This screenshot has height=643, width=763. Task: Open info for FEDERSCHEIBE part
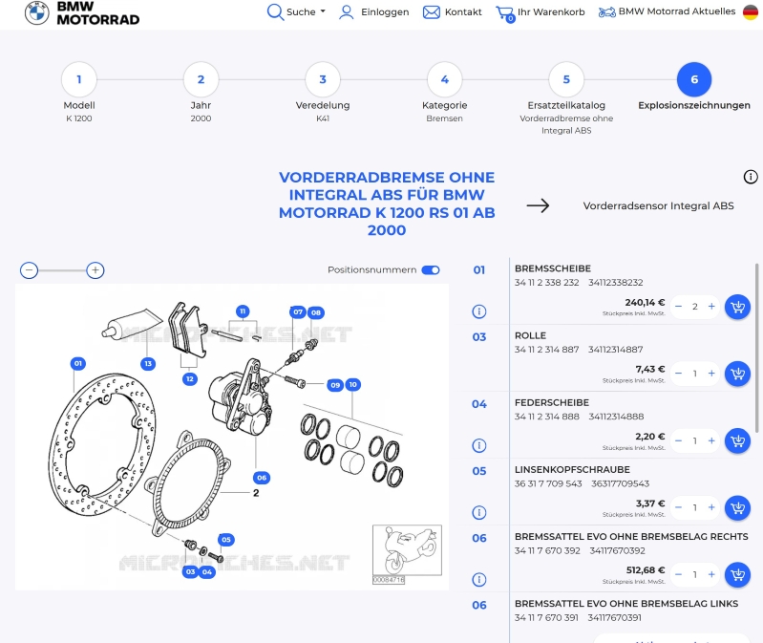click(479, 445)
